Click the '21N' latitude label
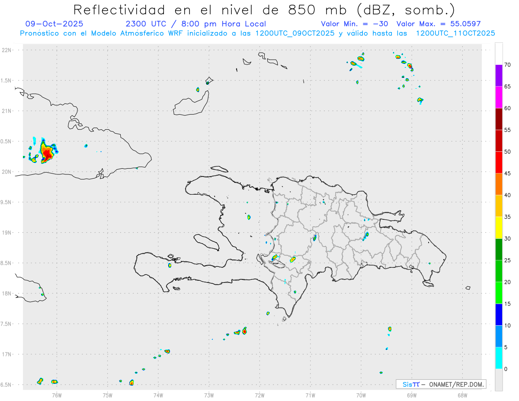This screenshot has height=401, width=519. click(x=6, y=111)
